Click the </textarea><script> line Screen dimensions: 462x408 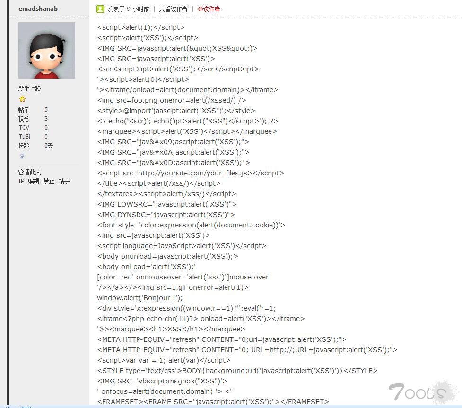click(167, 194)
